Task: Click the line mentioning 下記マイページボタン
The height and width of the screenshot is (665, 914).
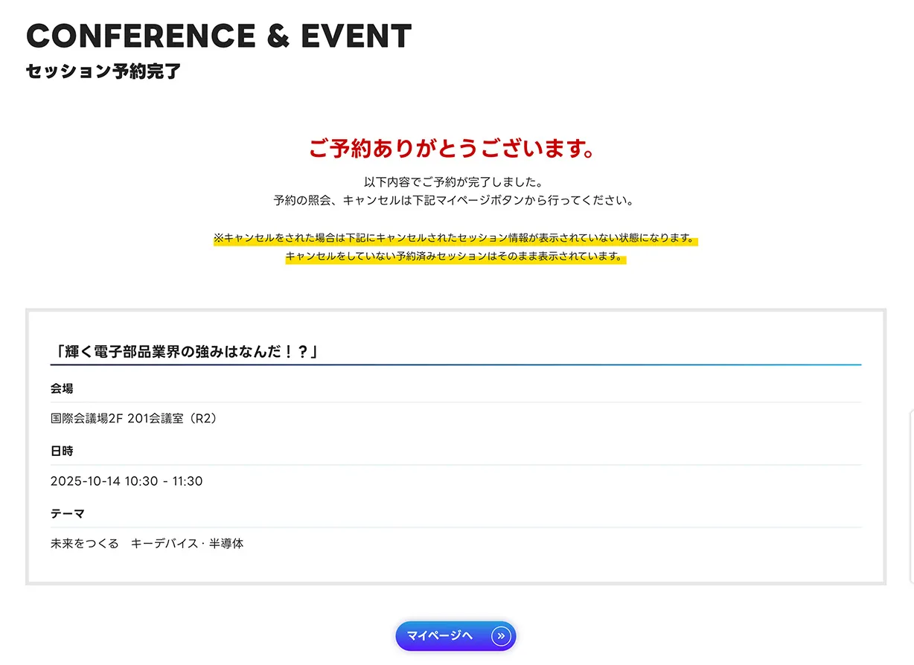Action: pyautogui.click(x=453, y=200)
